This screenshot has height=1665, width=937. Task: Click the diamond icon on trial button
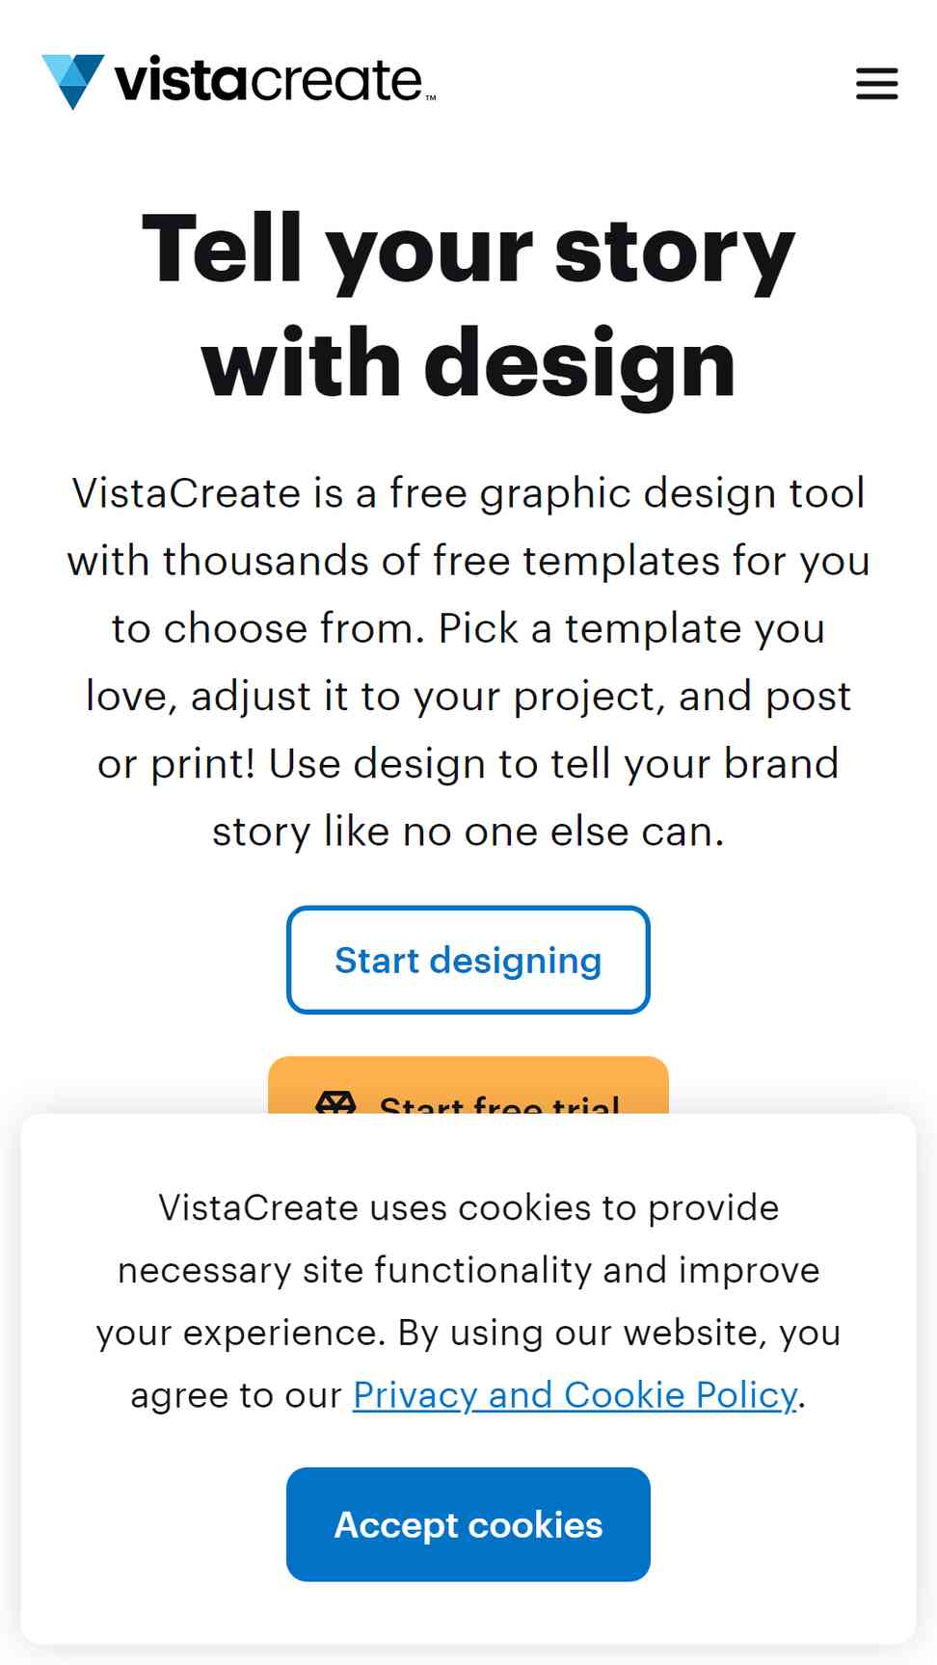tap(335, 1103)
